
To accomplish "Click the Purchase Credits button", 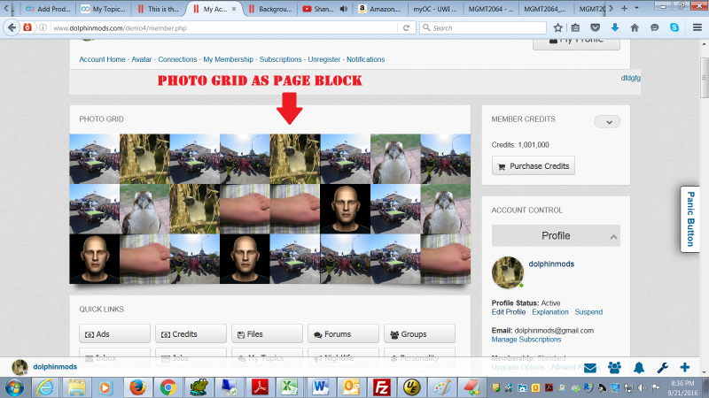I will pos(534,166).
